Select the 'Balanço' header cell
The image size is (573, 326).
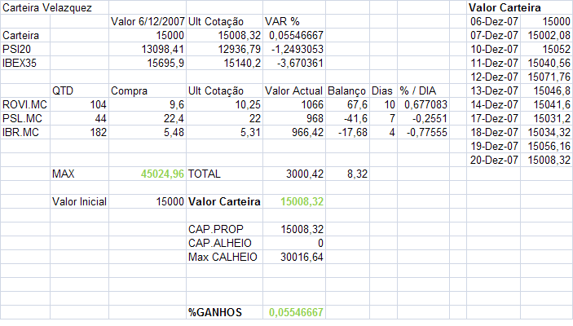click(x=346, y=91)
